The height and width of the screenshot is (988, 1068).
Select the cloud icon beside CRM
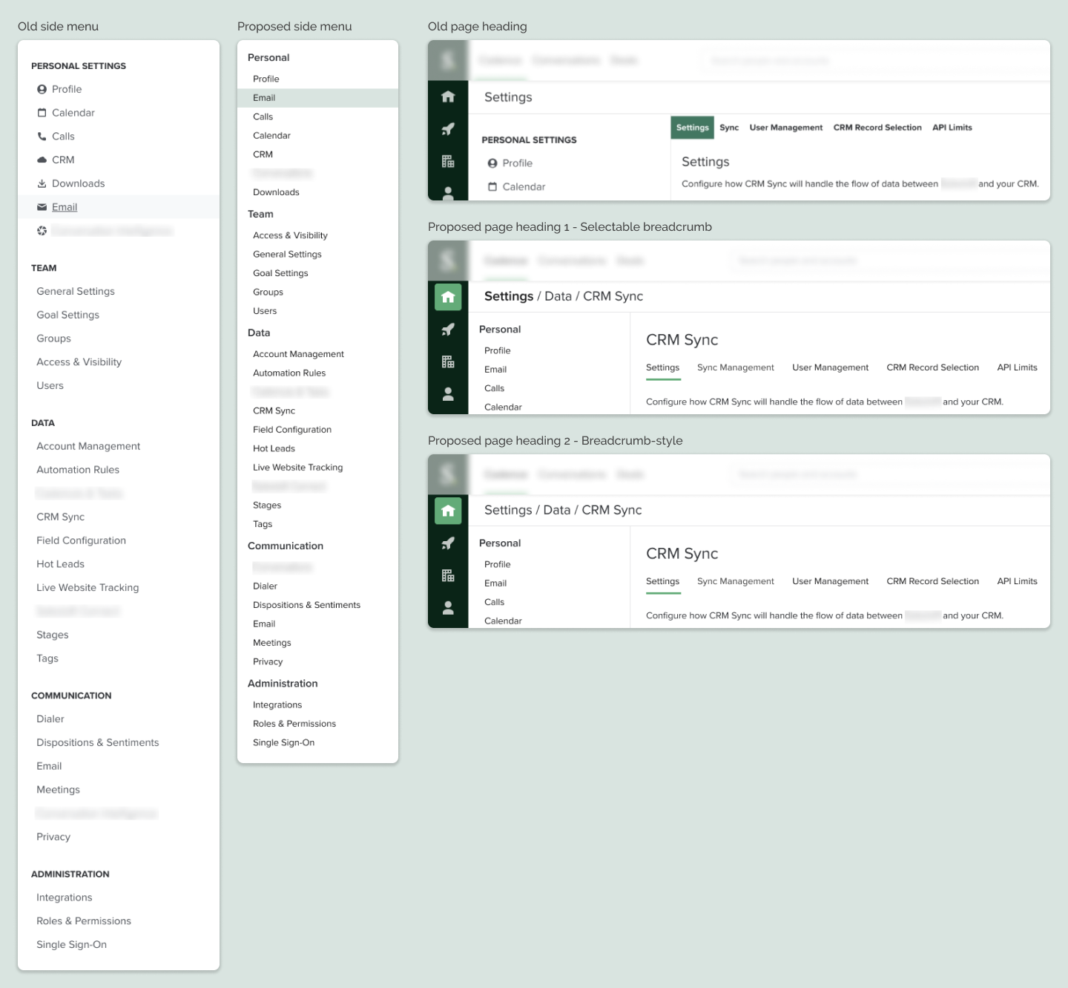[x=41, y=160]
